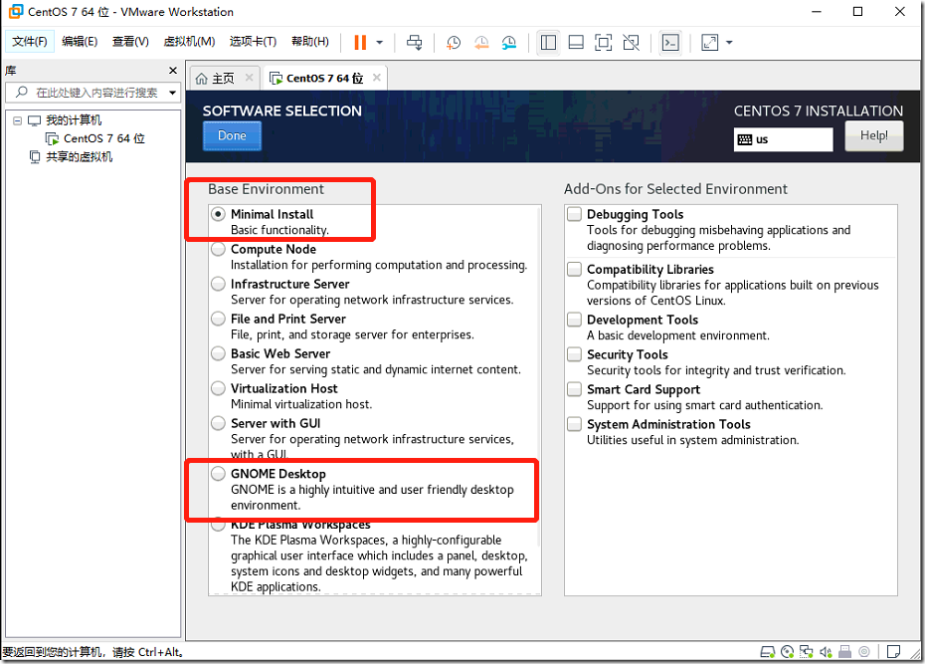Revert to the previous snapshot icon
The width and height of the screenshot is (925, 664).
click(x=481, y=43)
